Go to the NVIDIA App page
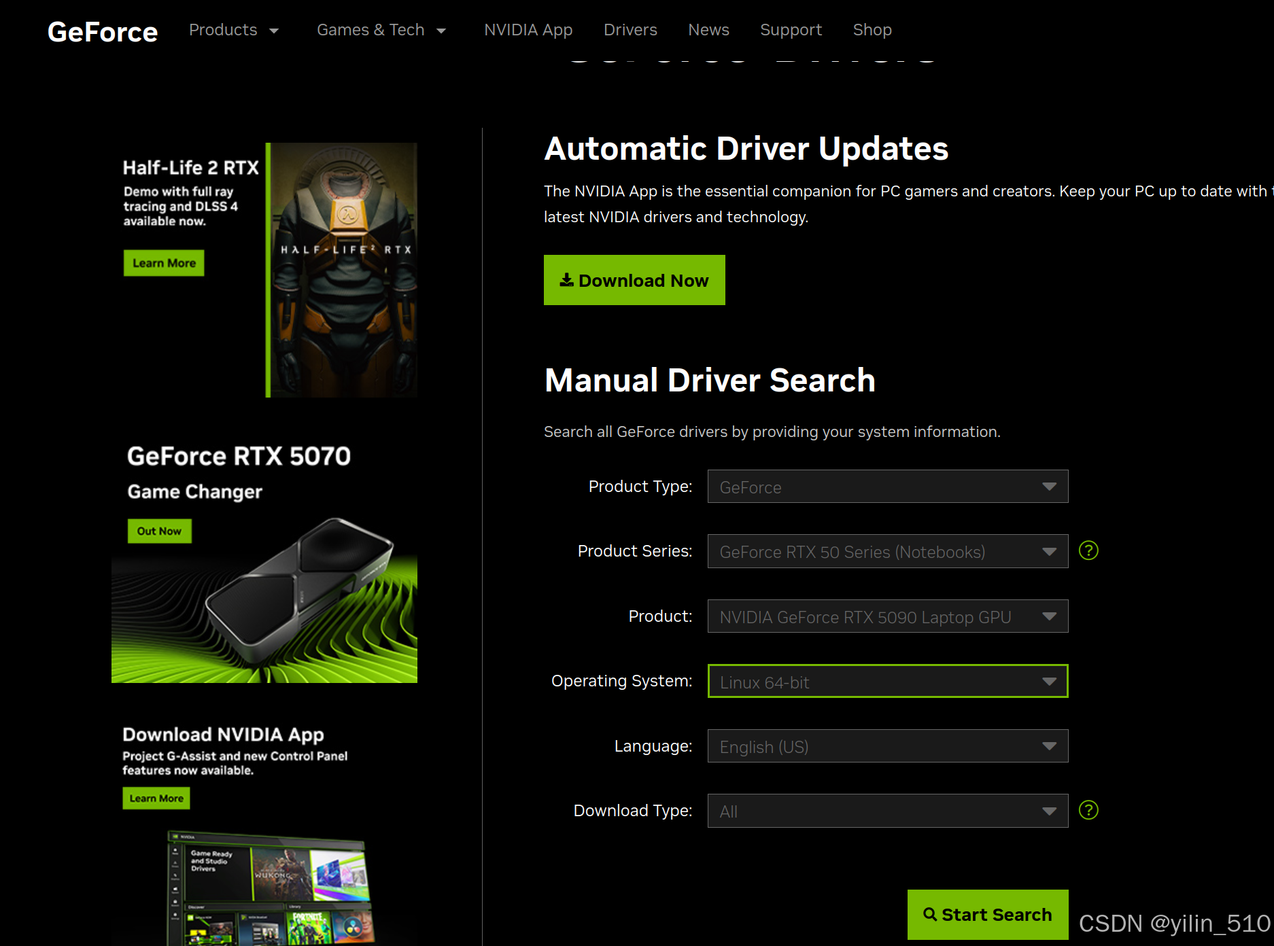This screenshot has width=1274, height=946. tap(528, 30)
